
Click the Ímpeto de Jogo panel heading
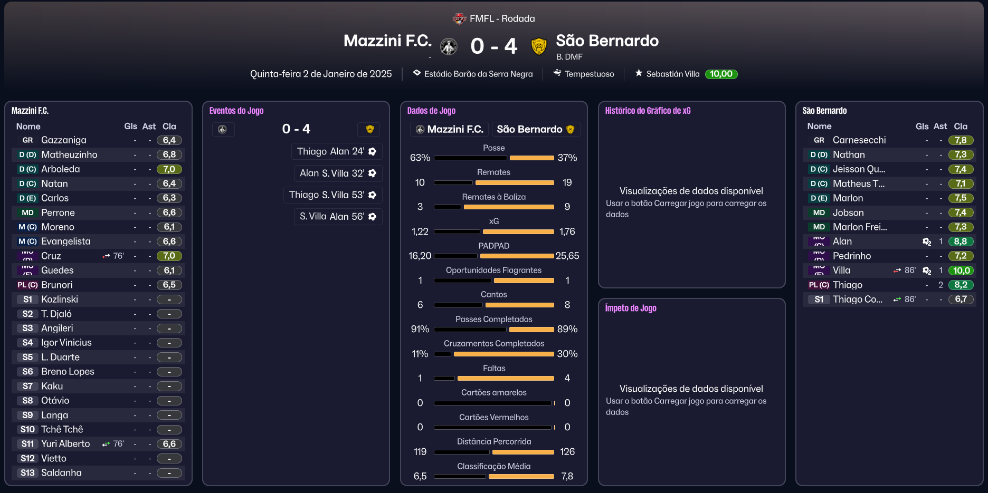[x=631, y=308]
